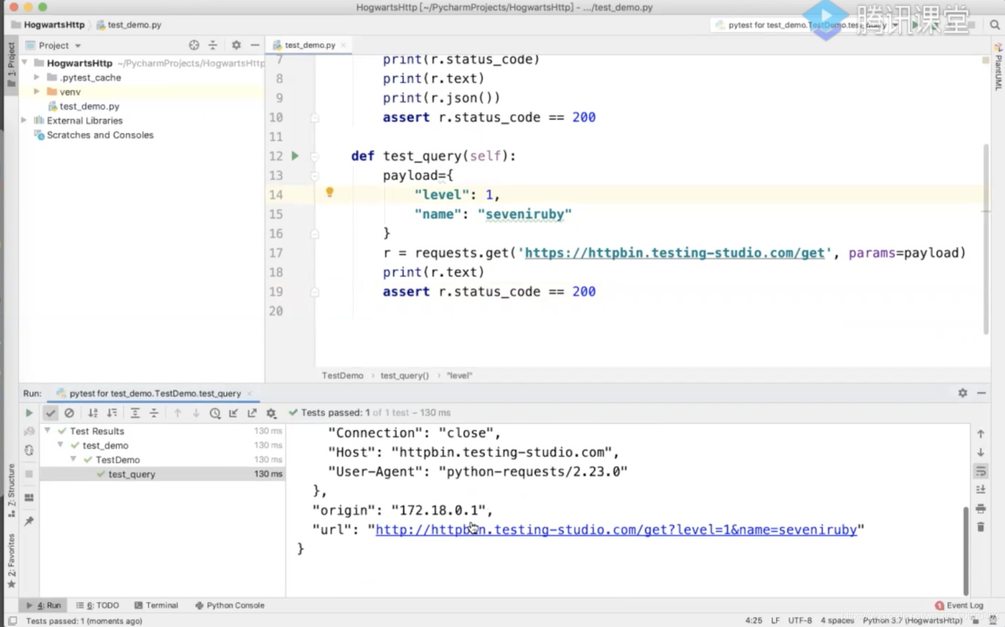Open test runner settings gear
Viewport: 1005px width, 627px height.
[x=271, y=413]
